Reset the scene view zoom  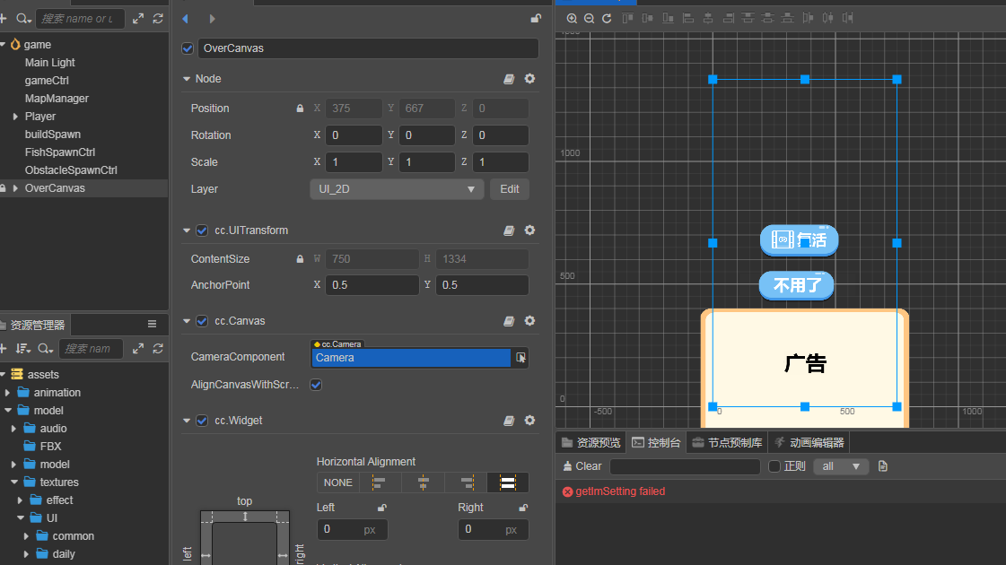pos(607,18)
